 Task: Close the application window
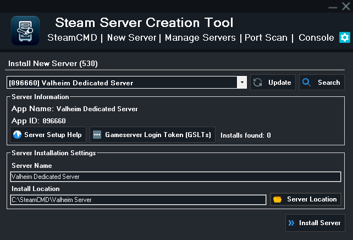[x=346, y=7]
